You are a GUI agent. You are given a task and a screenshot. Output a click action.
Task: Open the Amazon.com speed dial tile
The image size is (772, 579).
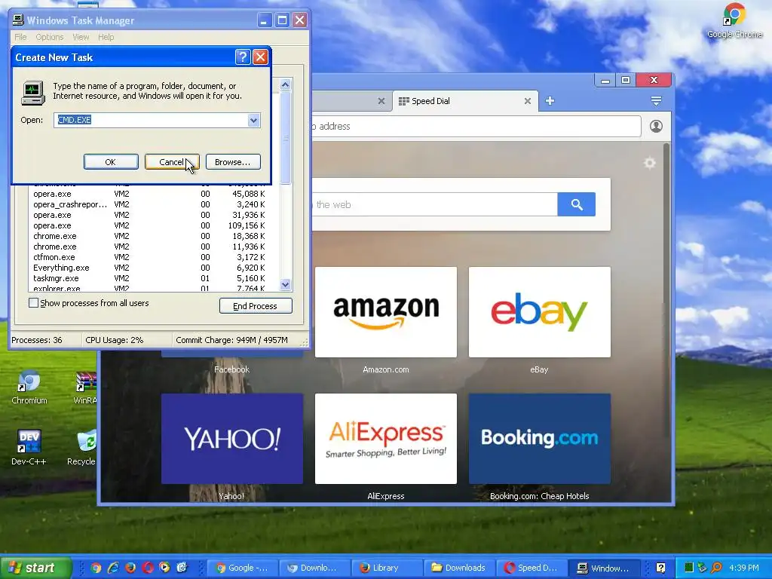[386, 312]
